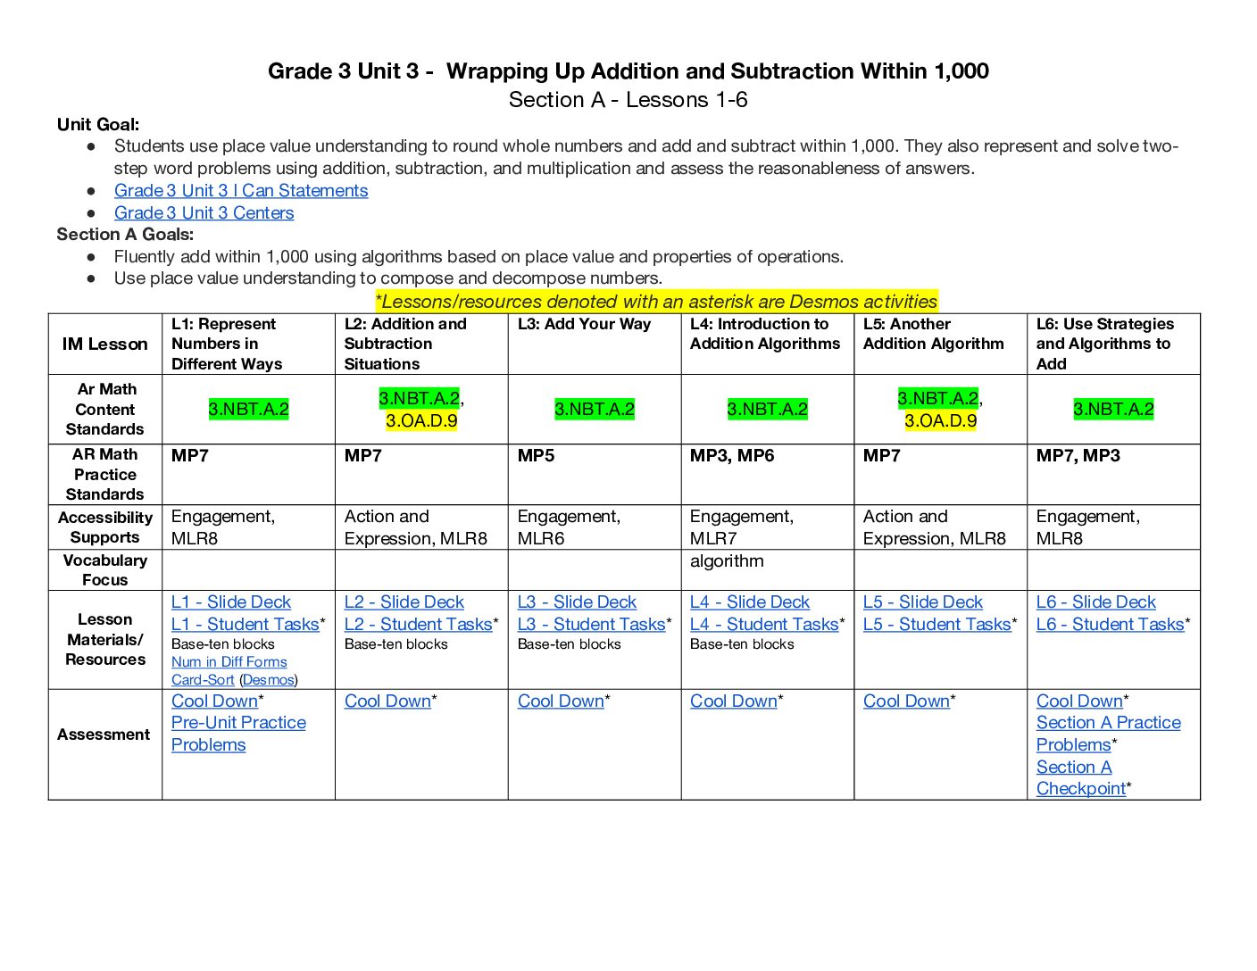This screenshot has width=1257, height=971.
Task: Open Card-Sort link in L1 column
Action: 203,680
